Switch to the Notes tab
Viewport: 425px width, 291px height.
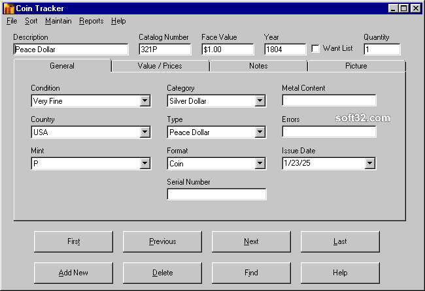(x=258, y=66)
